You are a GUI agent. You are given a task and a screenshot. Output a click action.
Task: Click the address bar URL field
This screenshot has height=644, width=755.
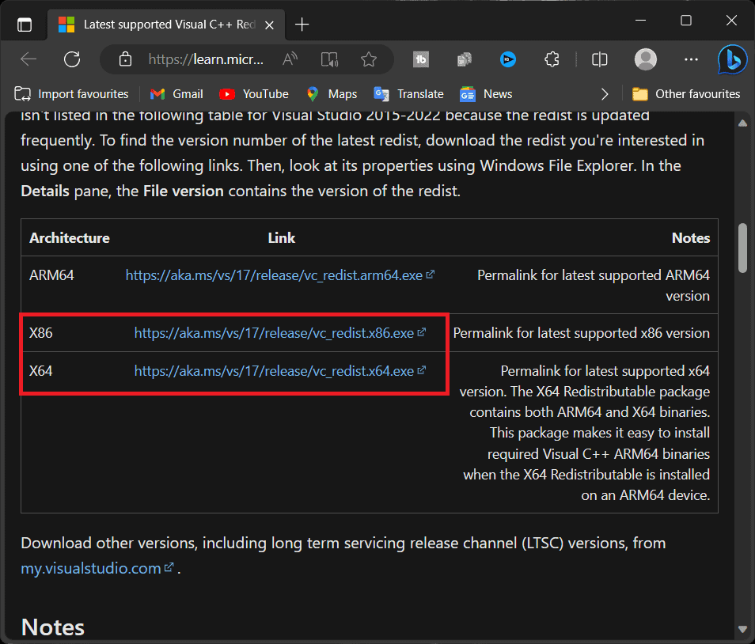coord(206,59)
